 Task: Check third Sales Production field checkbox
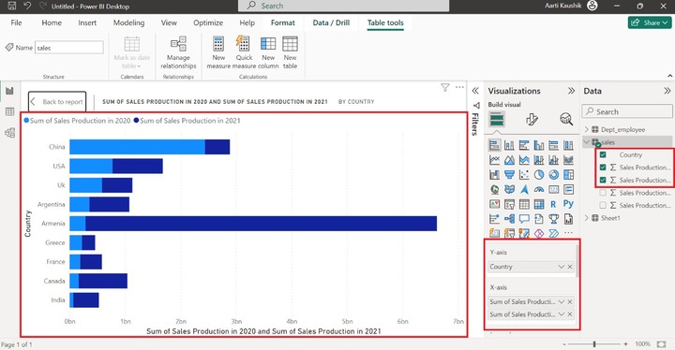tap(603, 193)
